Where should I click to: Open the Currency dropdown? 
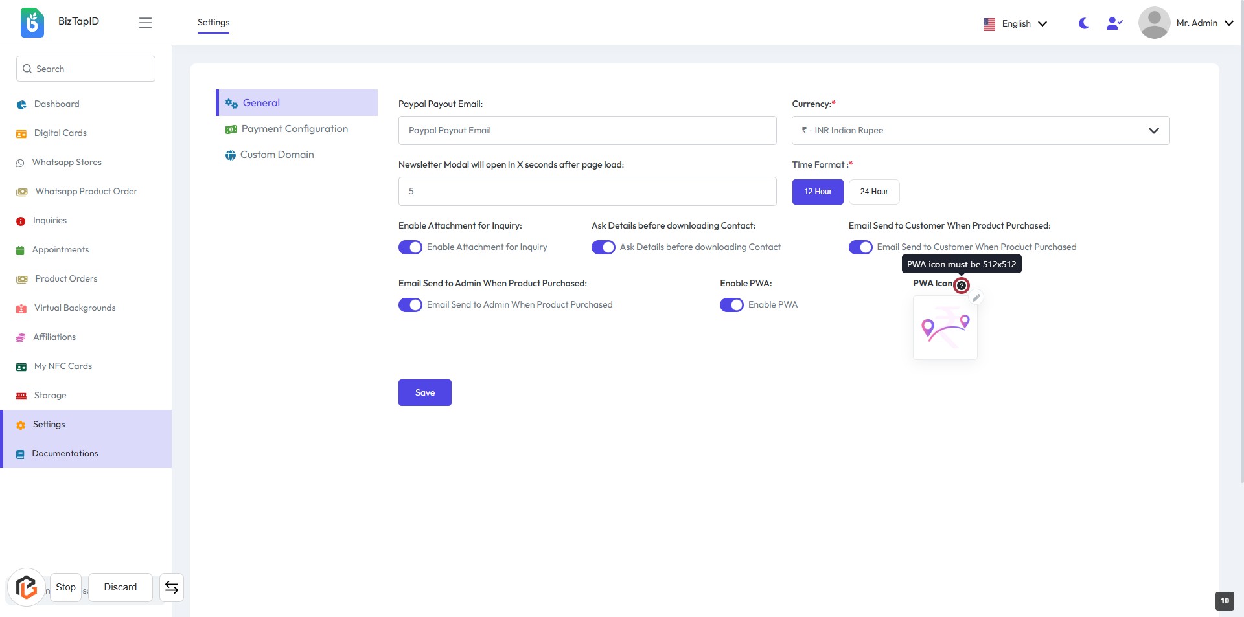point(980,131)
